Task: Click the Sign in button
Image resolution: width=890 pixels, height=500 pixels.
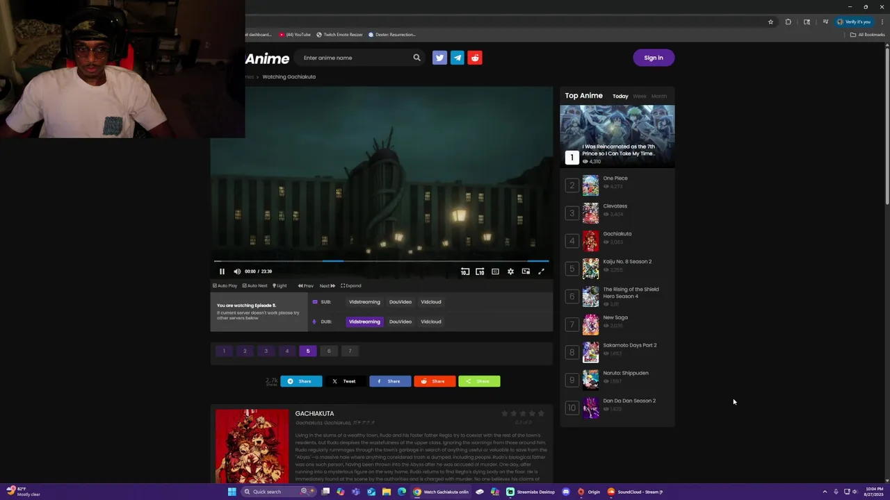Action: [x=654, y=58]
